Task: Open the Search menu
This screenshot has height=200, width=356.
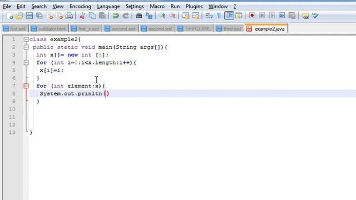Action: [39, 6]
